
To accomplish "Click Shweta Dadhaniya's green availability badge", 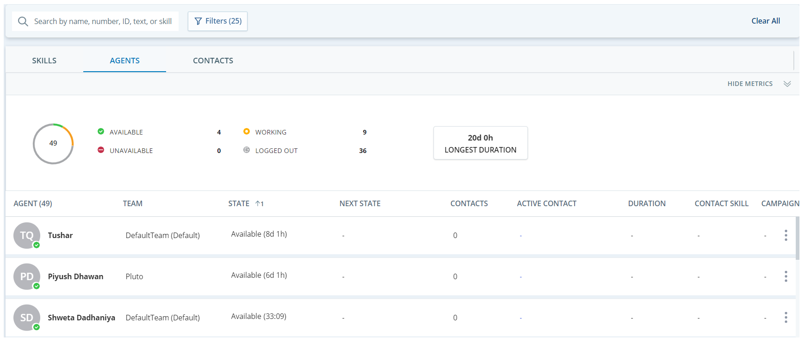I will coord(37,327).
